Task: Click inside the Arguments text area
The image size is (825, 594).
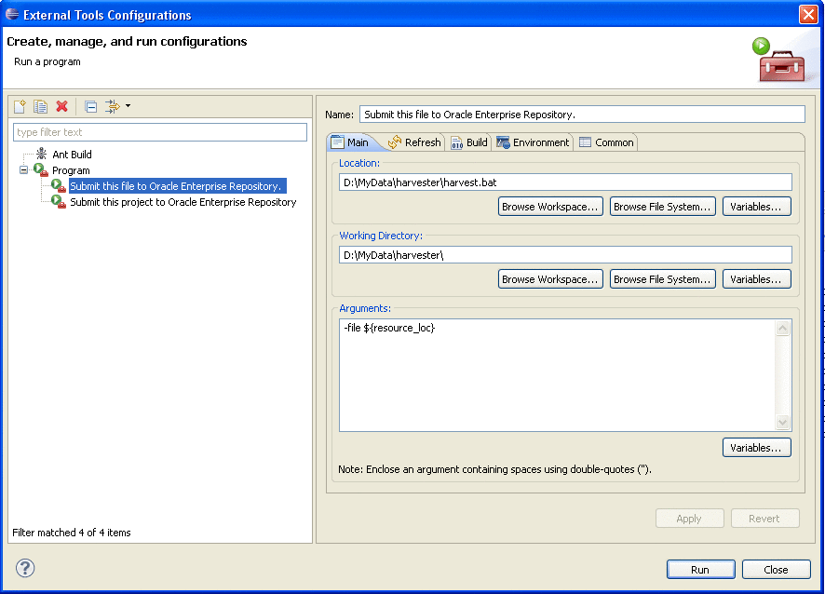Action: tap(557, 374)
